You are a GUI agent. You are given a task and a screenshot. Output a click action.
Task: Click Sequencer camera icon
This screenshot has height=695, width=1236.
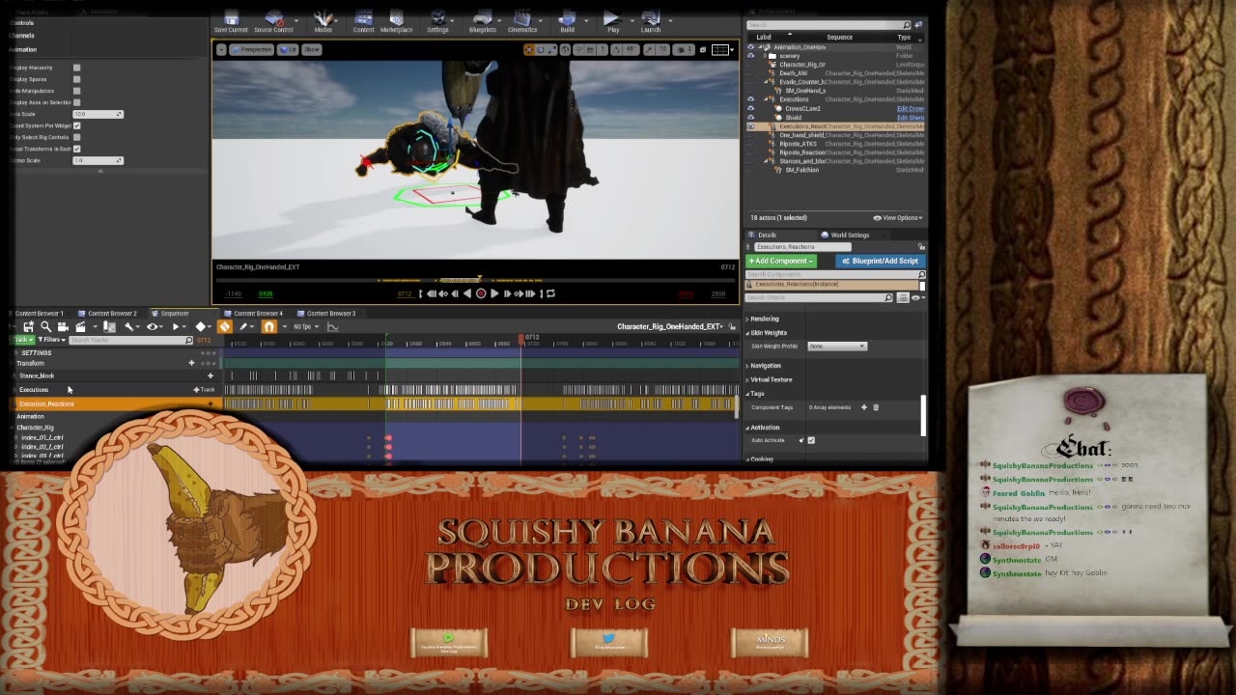click(63, 327)
